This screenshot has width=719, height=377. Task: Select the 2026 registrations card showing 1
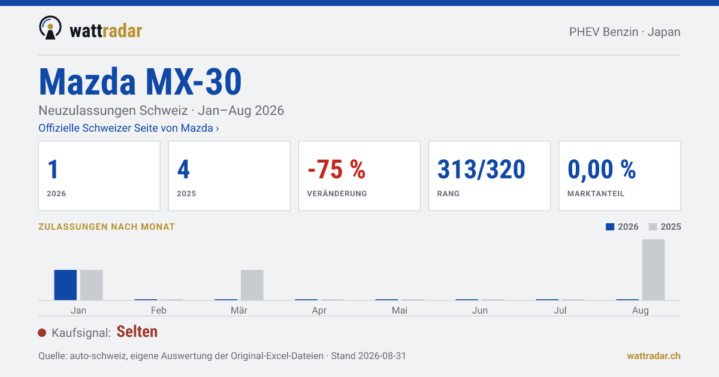click(x=99, y=176)
